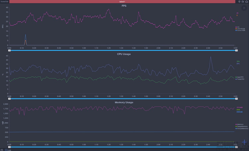The height and width of the screenshot is (151, 249).
Task: Grab Memory Usage chart left range handle
Action: [10, 147]
